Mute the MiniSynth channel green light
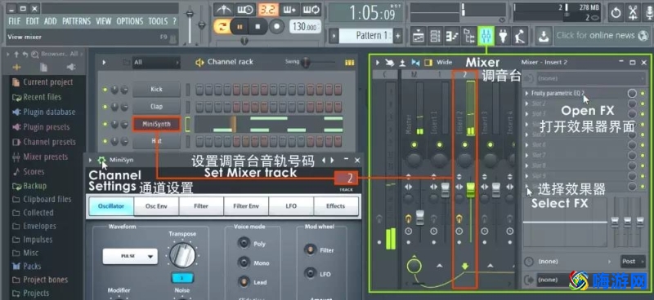This screenshot has width=654, height=300. (x=105, y=124)
